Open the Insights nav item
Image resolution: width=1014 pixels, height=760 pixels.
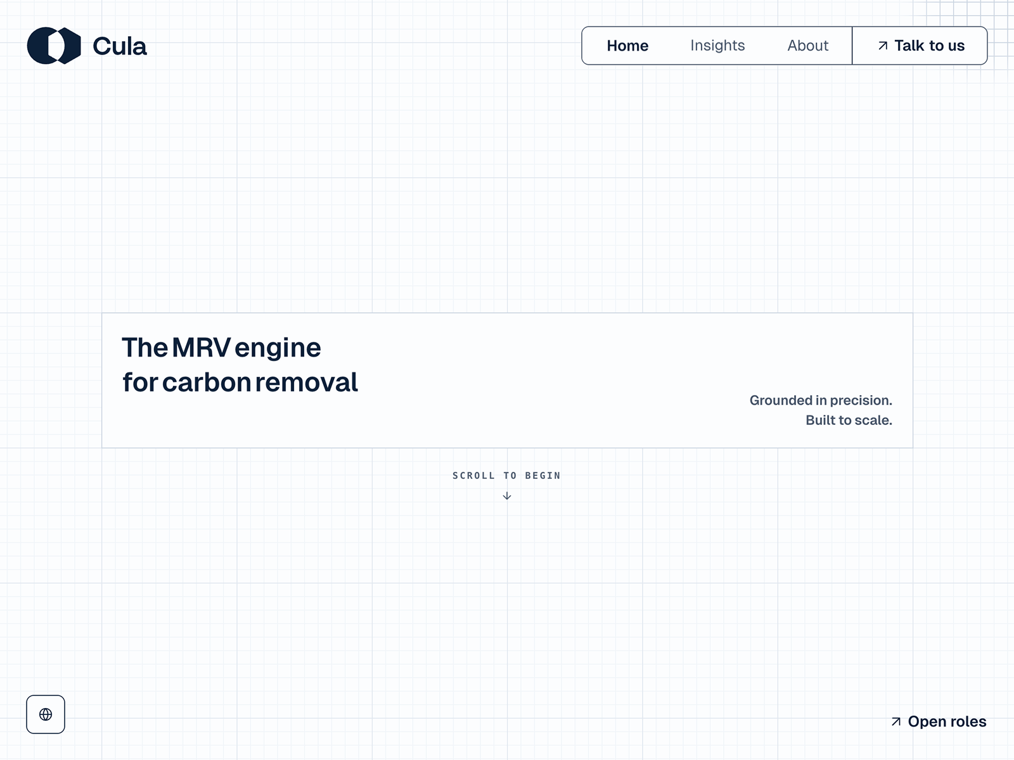click(717, 46)
